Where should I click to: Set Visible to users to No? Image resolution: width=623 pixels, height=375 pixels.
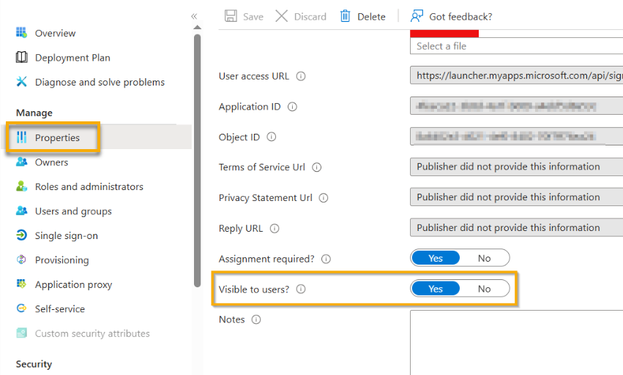click(x=484, y=289)
